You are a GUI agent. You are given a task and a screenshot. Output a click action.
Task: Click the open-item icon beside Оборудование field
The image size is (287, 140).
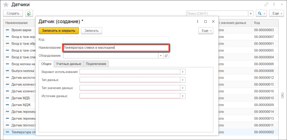point(166,55)
